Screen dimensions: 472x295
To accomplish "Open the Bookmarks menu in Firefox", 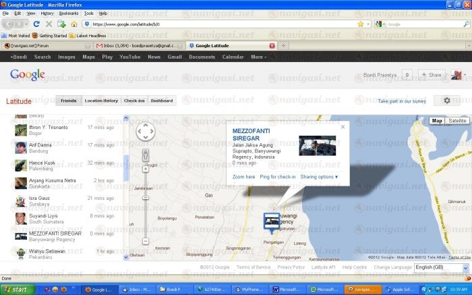I will 68,13.
